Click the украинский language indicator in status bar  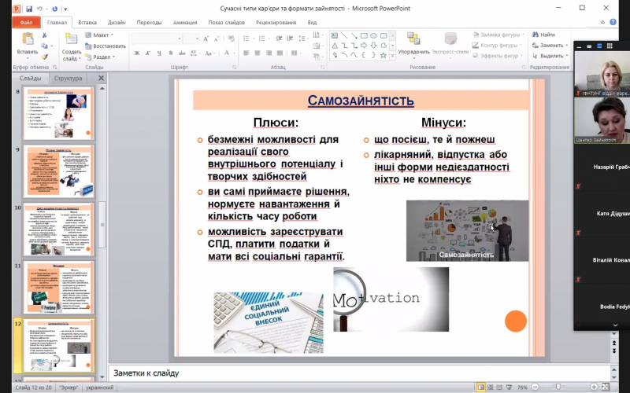pyautogui.click(x=100, y=387)
